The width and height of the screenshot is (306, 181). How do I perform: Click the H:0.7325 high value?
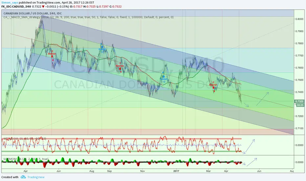coord(89,7)
